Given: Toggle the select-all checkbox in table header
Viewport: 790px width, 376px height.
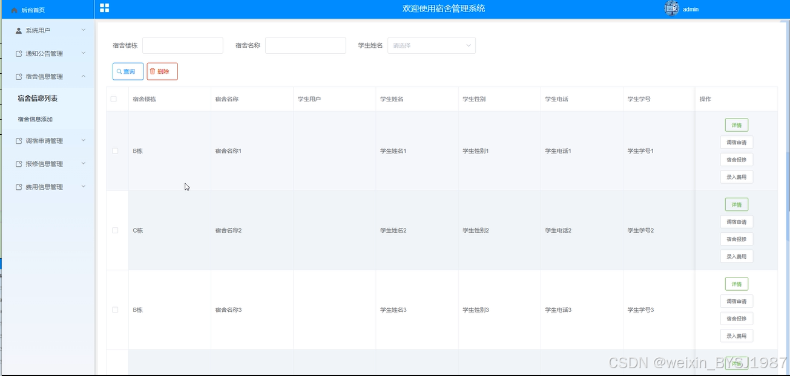Looking at the screenshot, I should tap(114, 99).
